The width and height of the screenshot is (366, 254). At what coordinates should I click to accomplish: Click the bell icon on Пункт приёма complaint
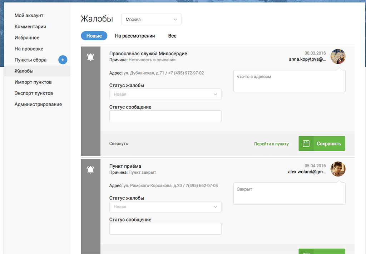pyautogui.click(x=91, y=170)
